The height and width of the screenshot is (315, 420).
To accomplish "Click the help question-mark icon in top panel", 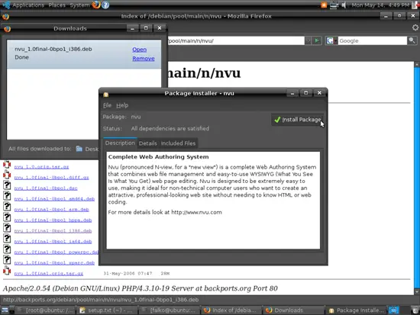I will pyautogui.click(x=105, y=5).
